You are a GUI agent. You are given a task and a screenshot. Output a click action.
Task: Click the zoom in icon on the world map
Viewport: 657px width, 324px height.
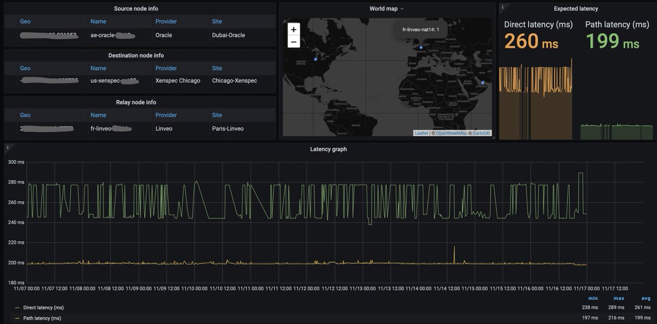pyautogui.click(x=293, y=29)
